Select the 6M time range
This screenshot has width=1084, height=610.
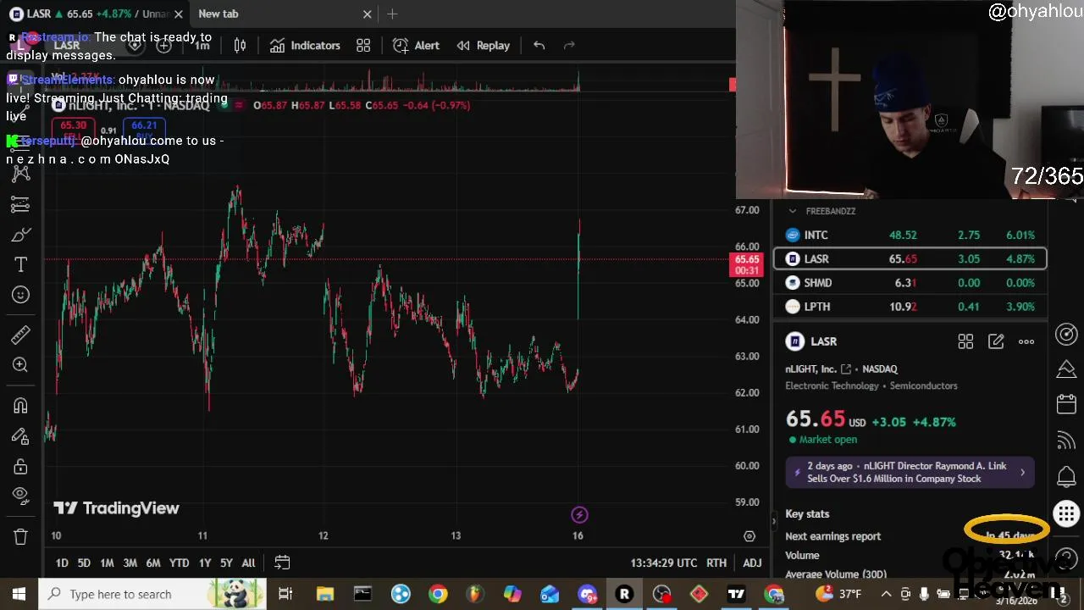coord(153,563)
